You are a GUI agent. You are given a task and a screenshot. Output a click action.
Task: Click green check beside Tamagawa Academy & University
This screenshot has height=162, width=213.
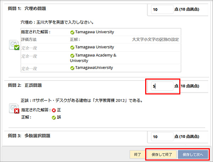[72, 56]
